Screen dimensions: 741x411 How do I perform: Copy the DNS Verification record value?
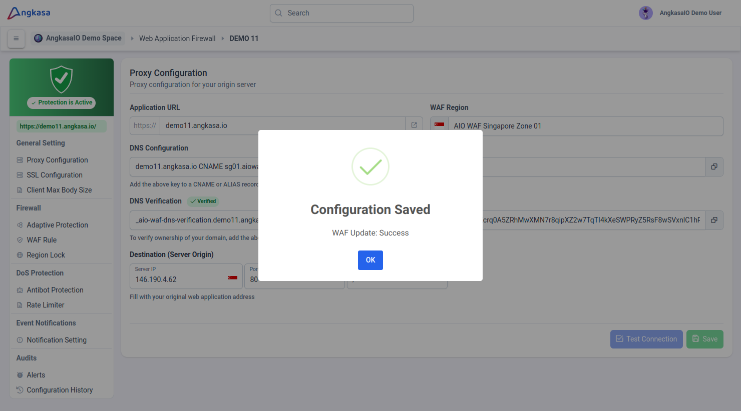pyautogui.click(x=714, y=220)
